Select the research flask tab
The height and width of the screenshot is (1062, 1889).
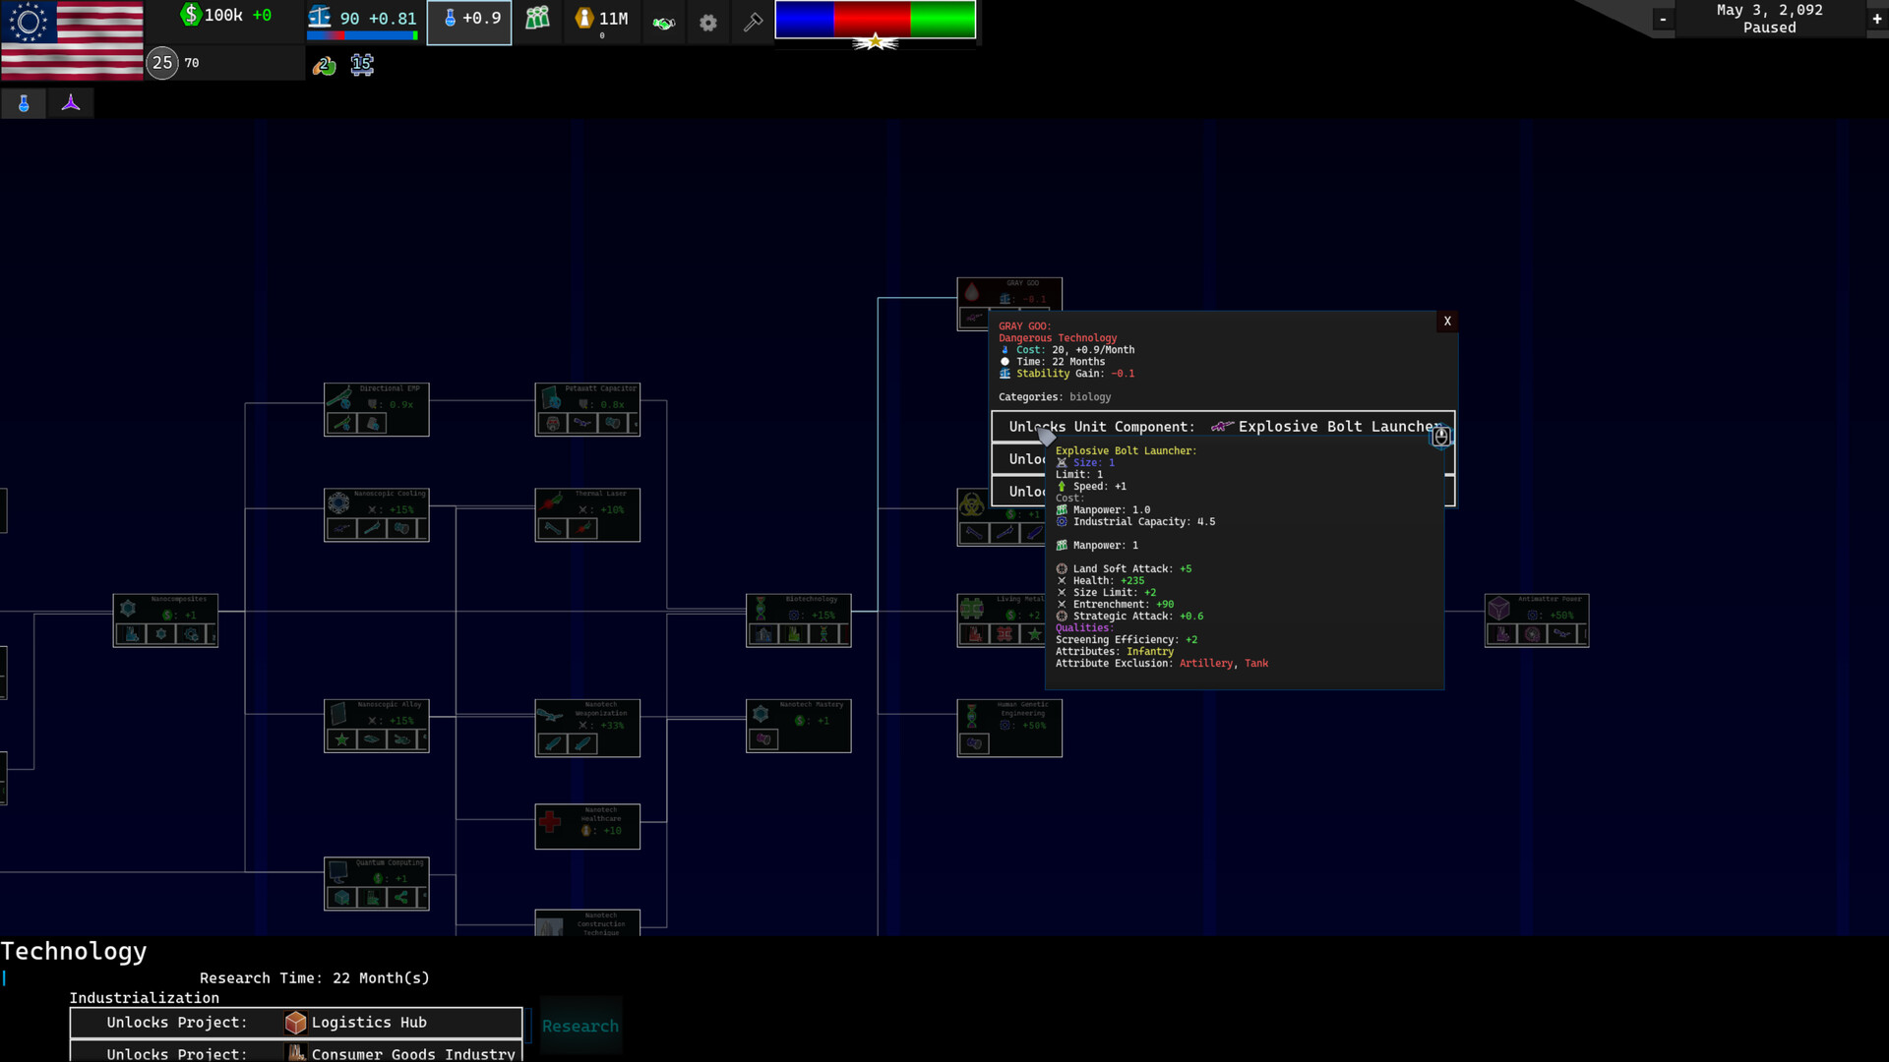[x=24, y=103]
